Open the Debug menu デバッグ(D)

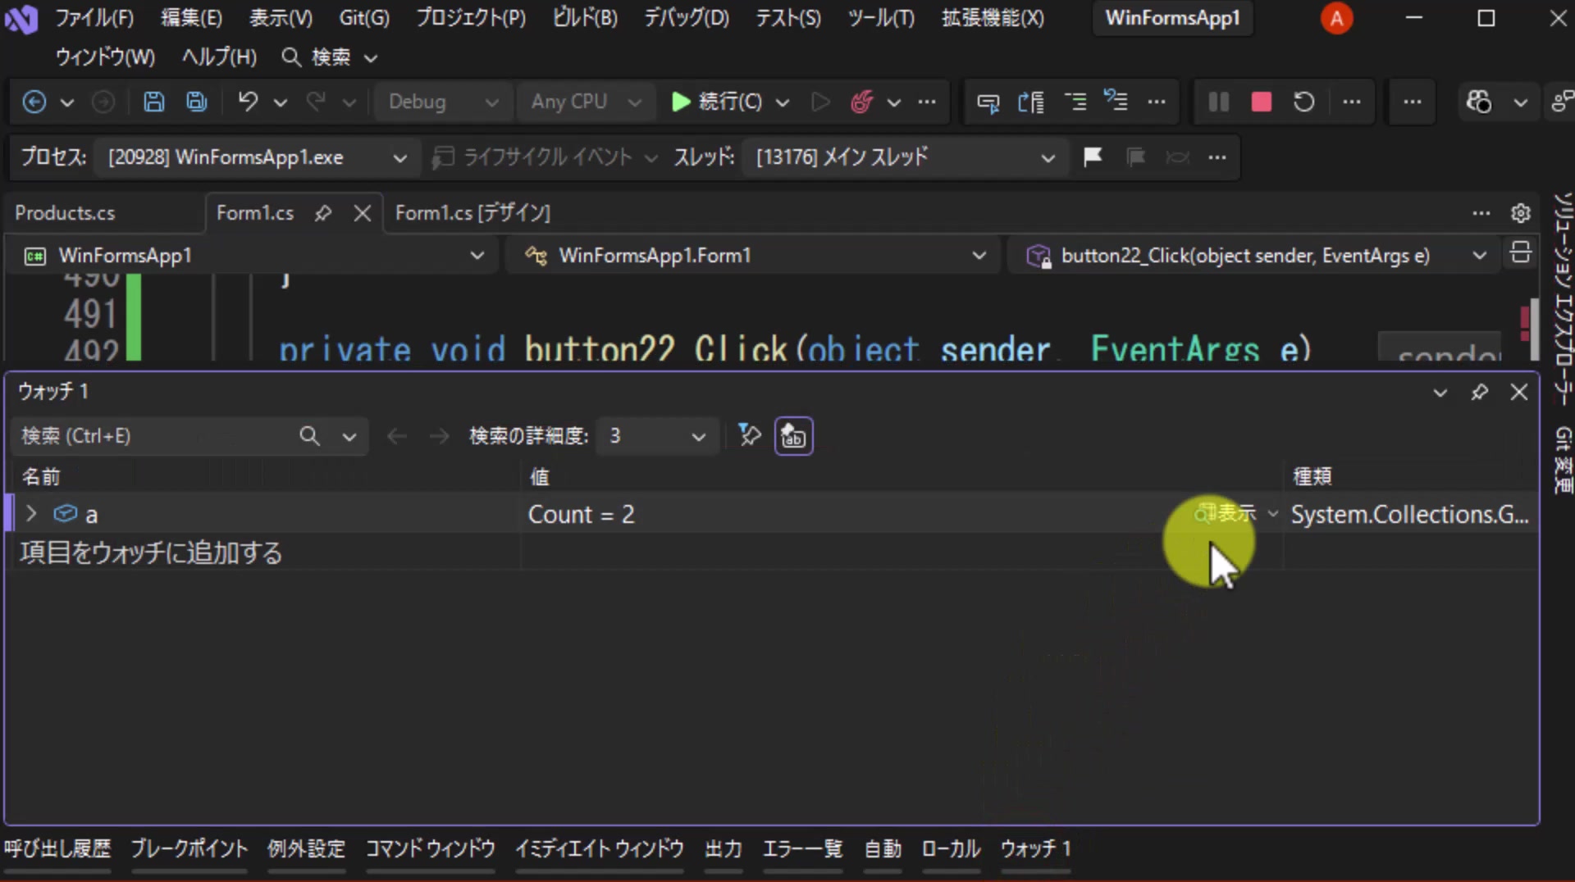coord(687,18)
